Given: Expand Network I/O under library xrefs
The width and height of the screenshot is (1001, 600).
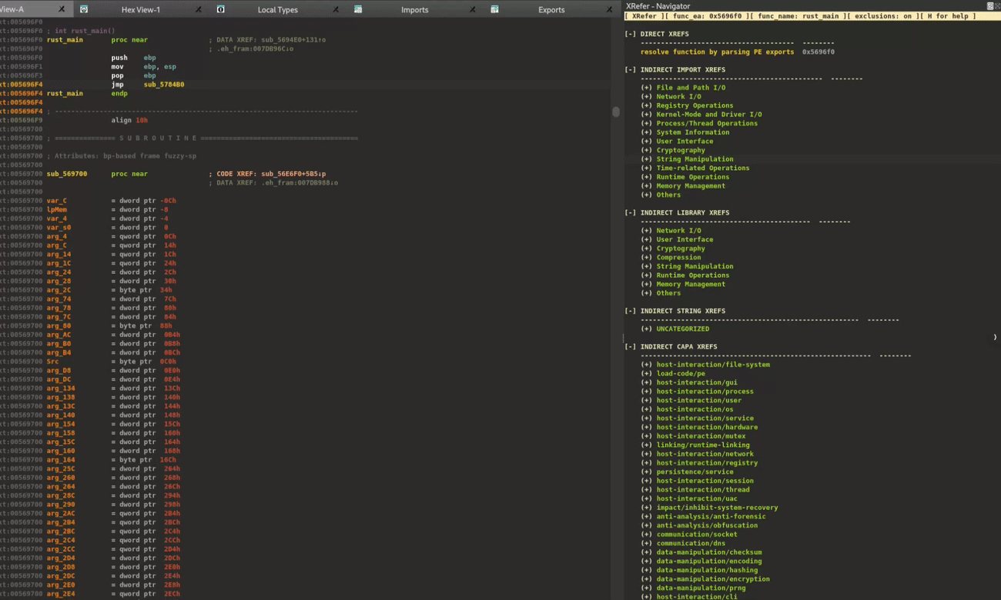Looking at the screenshot, I should coord(647,231).
